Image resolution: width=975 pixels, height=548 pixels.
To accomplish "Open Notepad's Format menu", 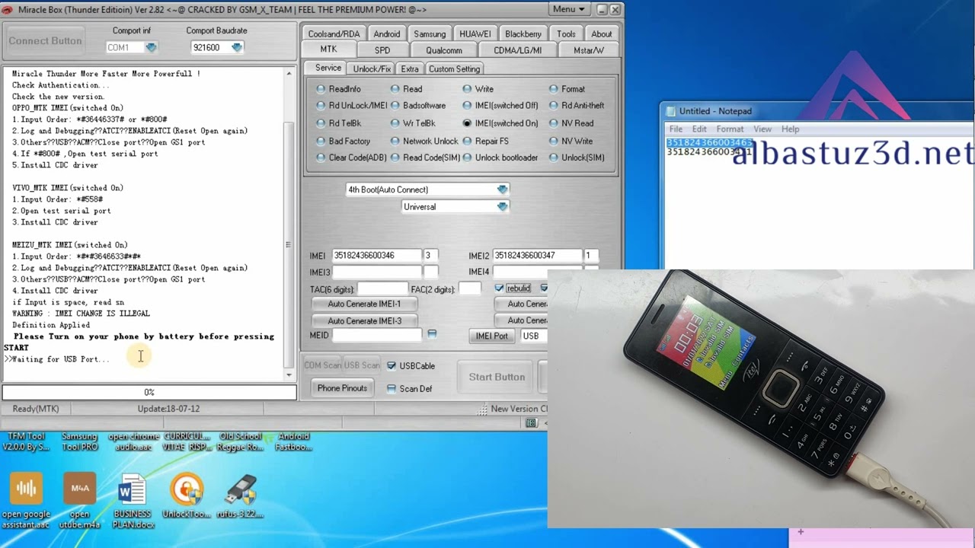I will click(x=730, y=129).
